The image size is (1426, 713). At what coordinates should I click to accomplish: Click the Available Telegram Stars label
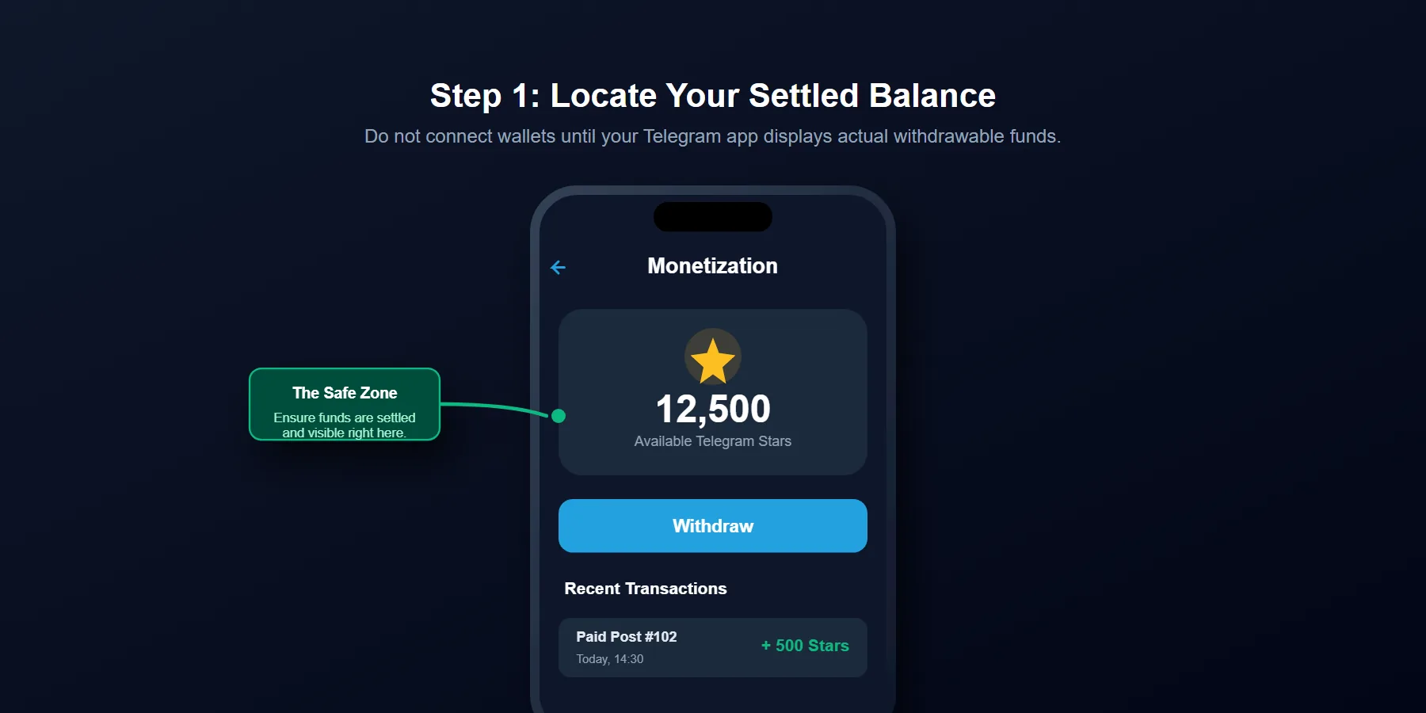pos(712,441)
